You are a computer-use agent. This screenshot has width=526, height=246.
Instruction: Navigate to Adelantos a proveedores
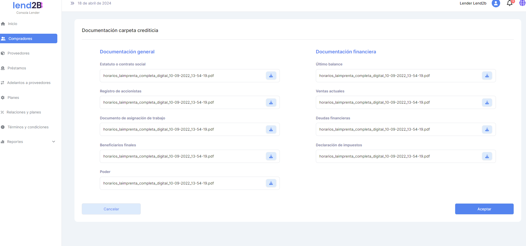click(29, 83)
